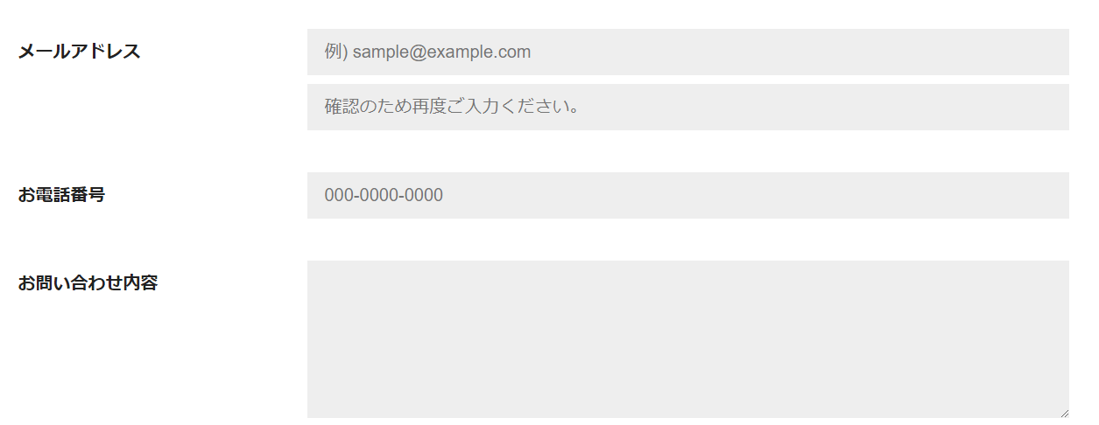This screenshot has height=425, width=1099.
Task: Focus the telephone number text box
Action: coord(687,195)
